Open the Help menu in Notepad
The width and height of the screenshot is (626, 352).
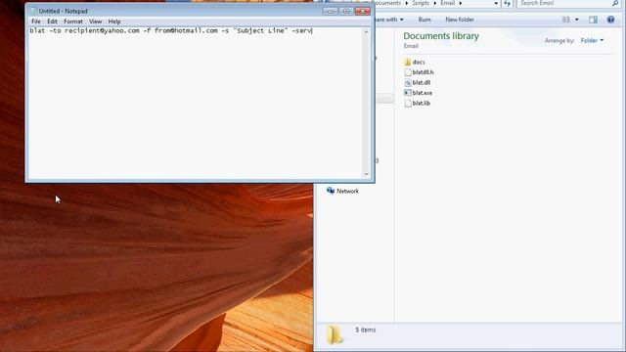pyautogui.click(x=114, y=22)
